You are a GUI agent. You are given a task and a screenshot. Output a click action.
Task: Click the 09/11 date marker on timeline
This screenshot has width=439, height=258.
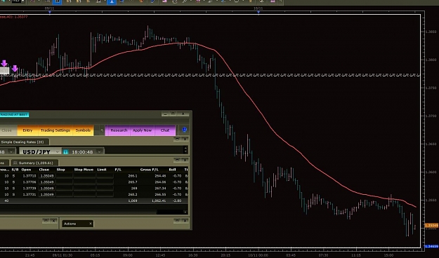tap(50, 13)
